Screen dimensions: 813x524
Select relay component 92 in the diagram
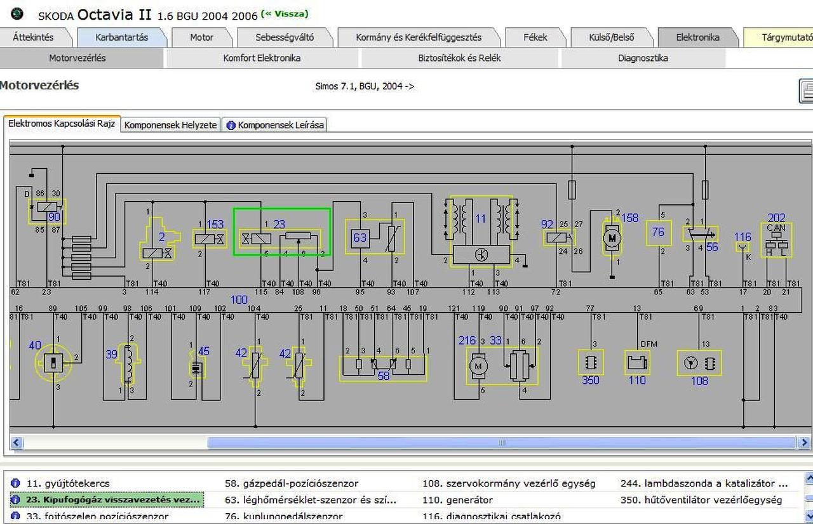559,238
